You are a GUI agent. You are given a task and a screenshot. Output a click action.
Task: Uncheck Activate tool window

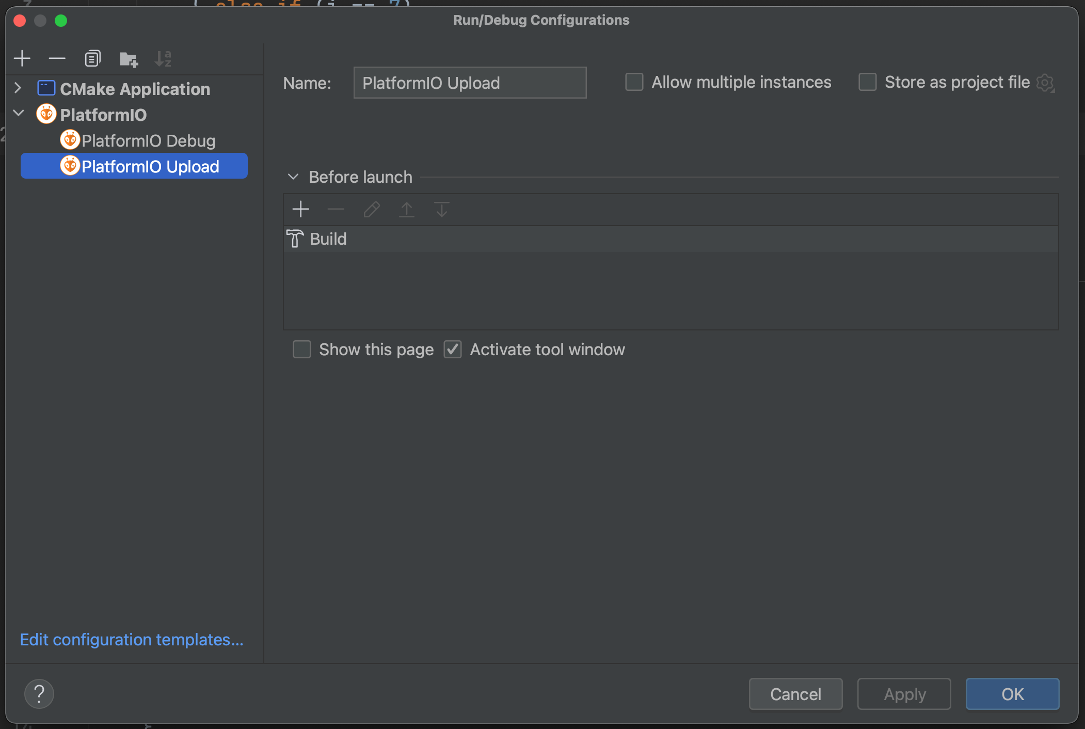coord(453,350)
